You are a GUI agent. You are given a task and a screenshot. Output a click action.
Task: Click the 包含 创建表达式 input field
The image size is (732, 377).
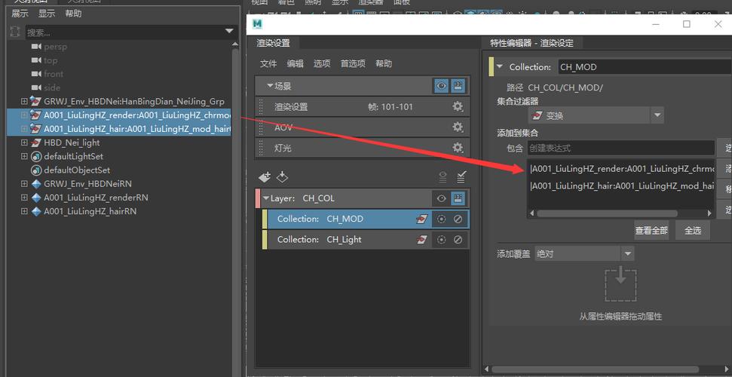click(x=621, y=148)
